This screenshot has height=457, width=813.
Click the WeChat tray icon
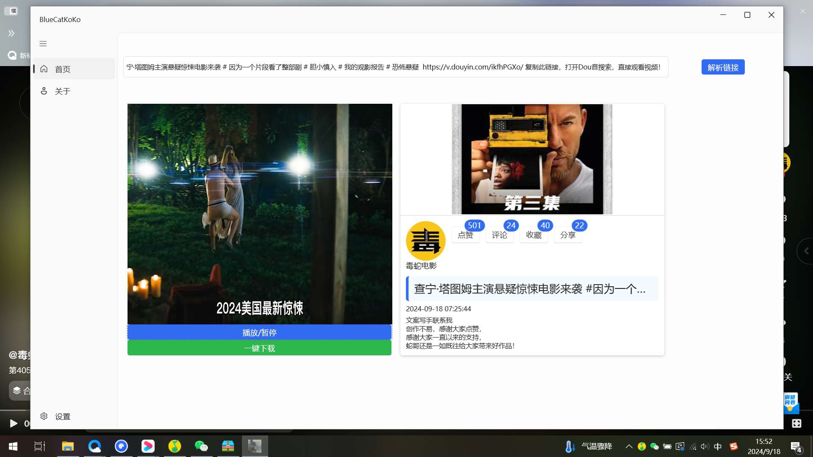(x=655, y=446)
